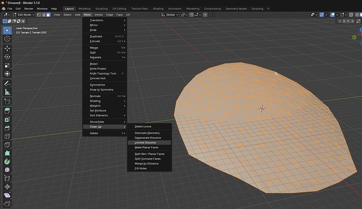Screen dimensions: 362x209
Task: Choose Convex Hull from Mesh menu
Action: click(105, 79)
